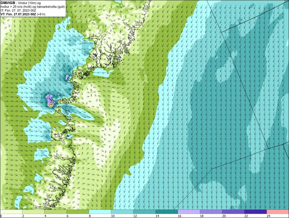Select the 20–22 m/s violet swatch
The width and height of the screenshot is (289, 218).
[x=233, y=212]
